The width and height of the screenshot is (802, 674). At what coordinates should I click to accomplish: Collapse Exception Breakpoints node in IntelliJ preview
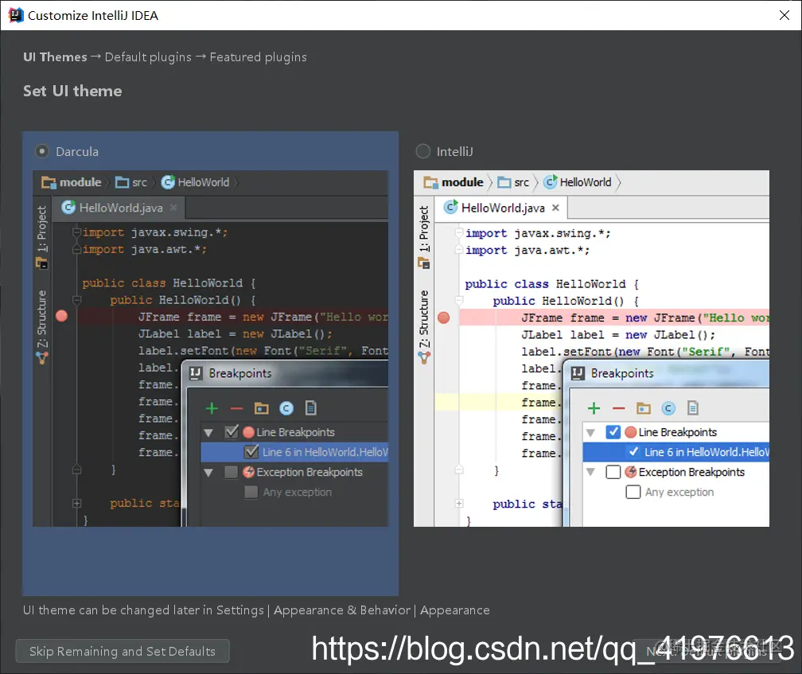click(x=590, y=473)
